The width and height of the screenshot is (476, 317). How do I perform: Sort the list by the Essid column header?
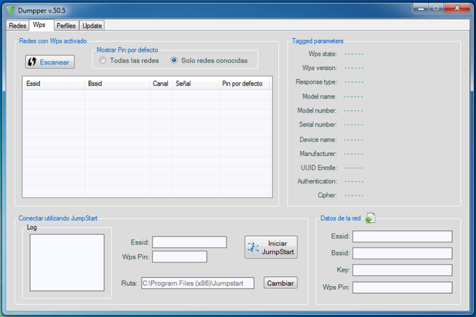(x=54, y=83)
